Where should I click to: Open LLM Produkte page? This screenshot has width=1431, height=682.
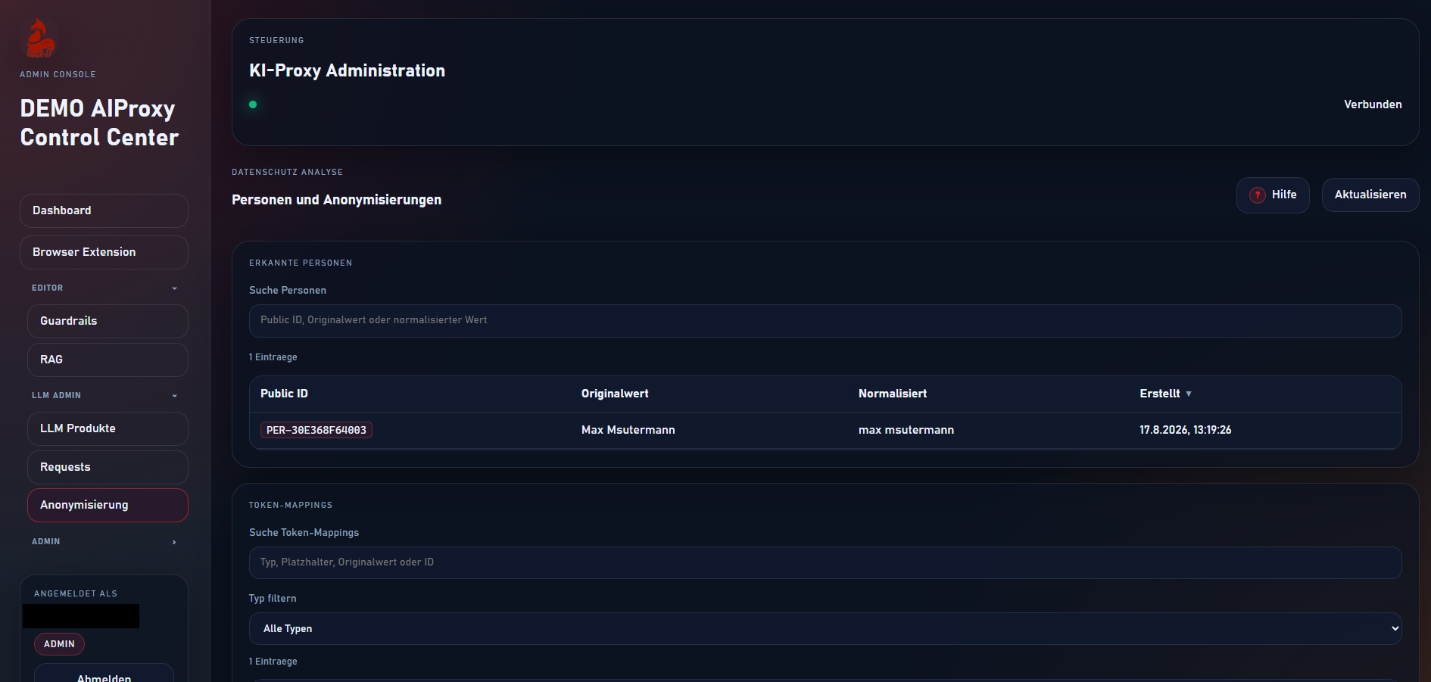108,428
